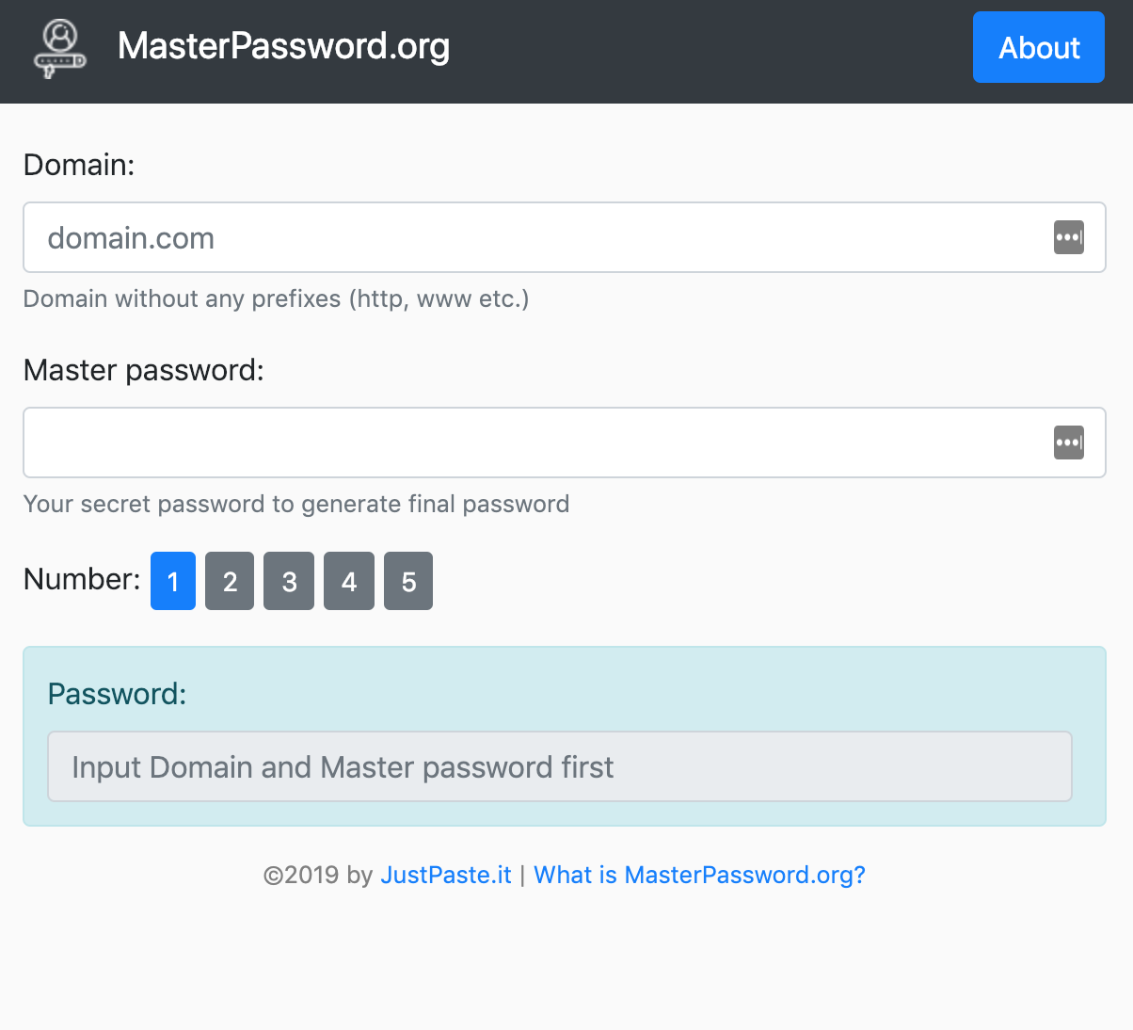Select number "3" button
The image size is (1133, 1030).
289,581
